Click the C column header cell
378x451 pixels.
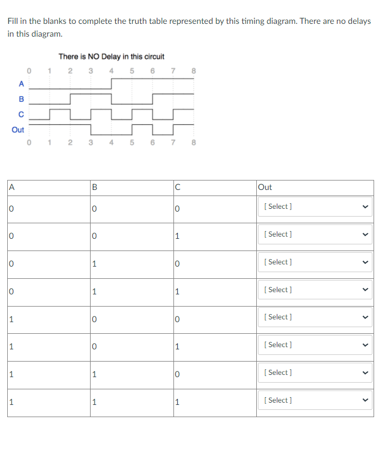point(177,187)
